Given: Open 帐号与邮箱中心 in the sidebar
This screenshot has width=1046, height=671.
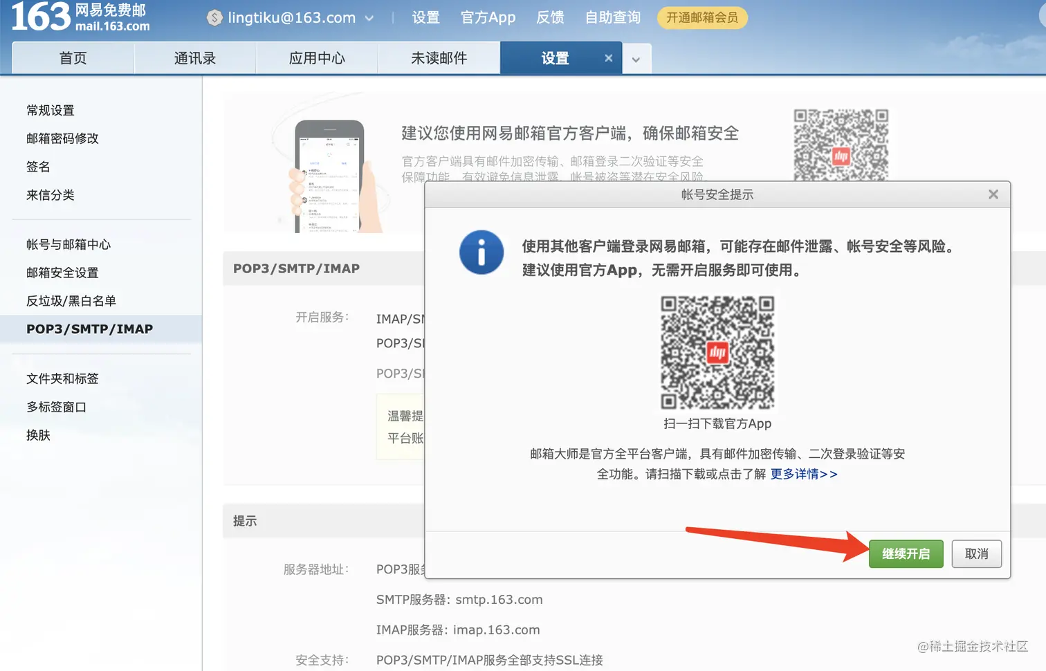Looking at the screenshot, I should (68, 244).
